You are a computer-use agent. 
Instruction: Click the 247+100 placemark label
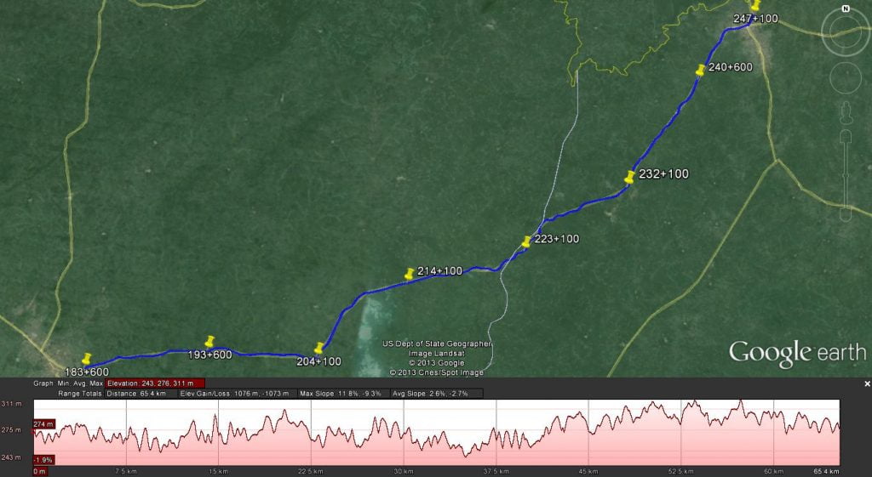click(756, 19)
